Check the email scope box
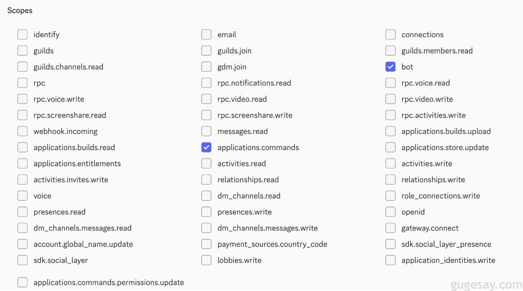The height and width of the screenshot is (291, 523). click(x=206, y=34)
